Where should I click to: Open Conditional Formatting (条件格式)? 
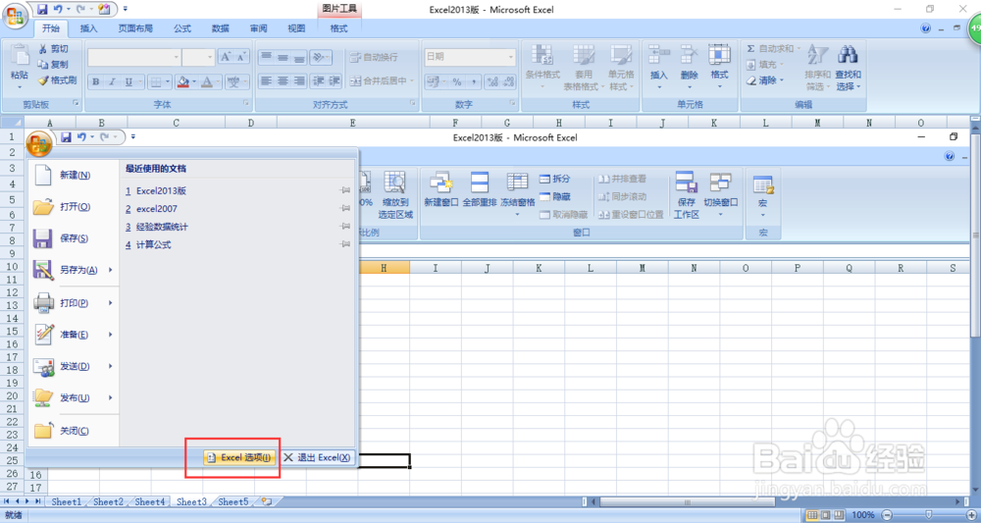(542, 68)
